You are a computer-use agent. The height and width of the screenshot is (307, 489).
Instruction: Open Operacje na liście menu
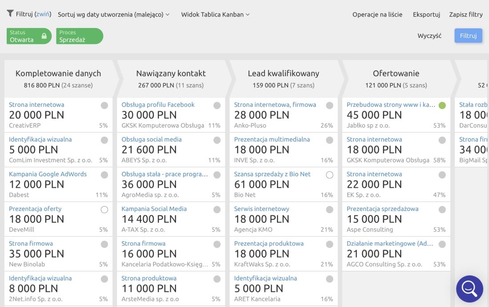pyautogui.click(x=377, y=14)
